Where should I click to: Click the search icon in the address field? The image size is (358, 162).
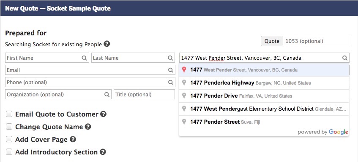point(345,58)
